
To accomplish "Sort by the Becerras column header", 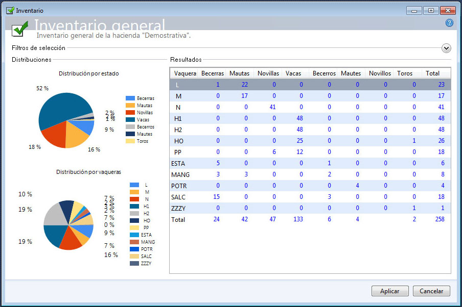I will pos(213,73).
